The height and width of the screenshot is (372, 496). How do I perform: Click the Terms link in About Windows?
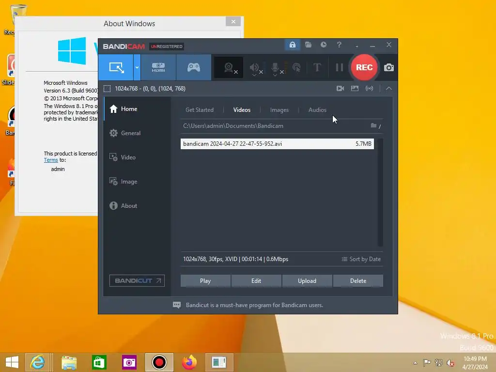pos(50,160)
